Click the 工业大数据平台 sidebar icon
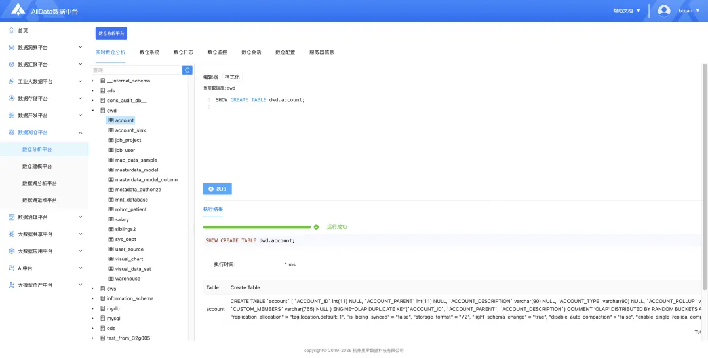This screenshot has height=358, width=708. [x=12, y=82]
